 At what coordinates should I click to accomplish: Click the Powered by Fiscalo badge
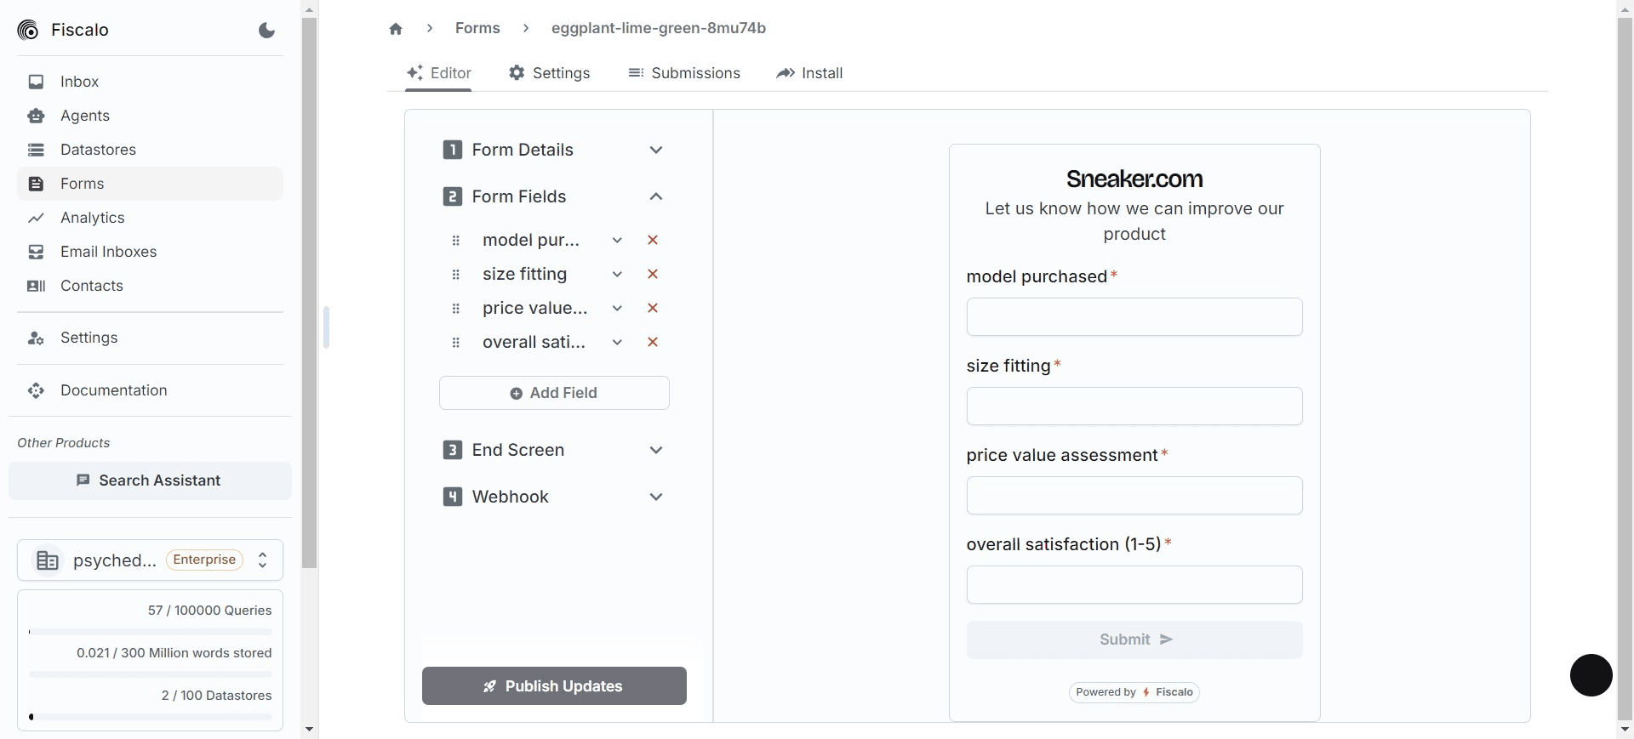click(x=1134, y=692)
